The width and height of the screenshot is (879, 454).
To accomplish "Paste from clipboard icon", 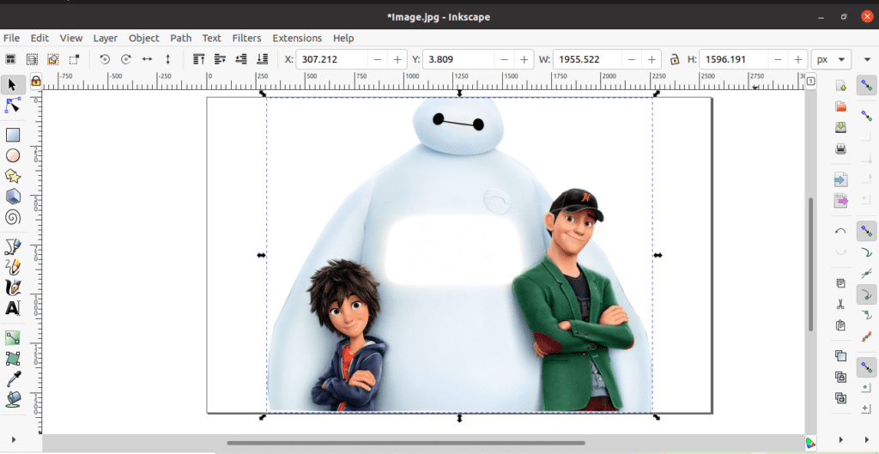I will [840, 325].
